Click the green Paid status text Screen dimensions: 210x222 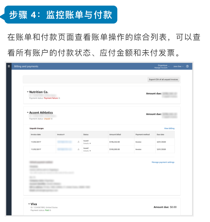point(47,210)
